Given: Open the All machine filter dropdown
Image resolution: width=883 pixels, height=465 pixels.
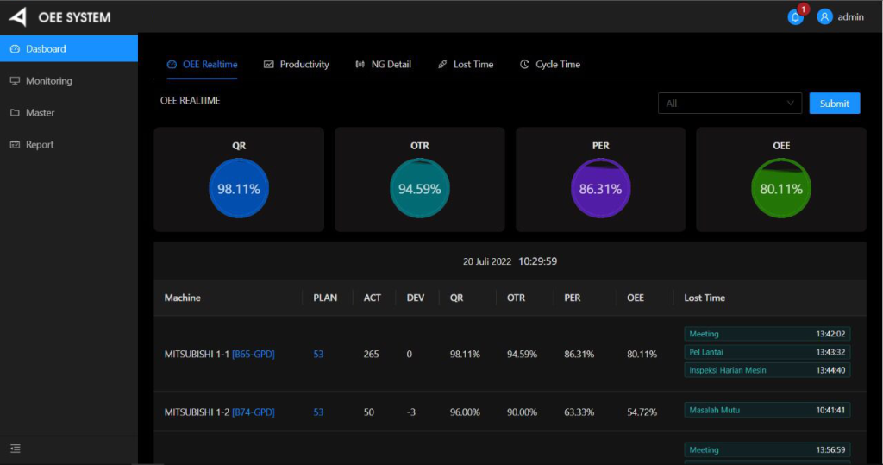Looking at the screenshot, I should 730,104.
